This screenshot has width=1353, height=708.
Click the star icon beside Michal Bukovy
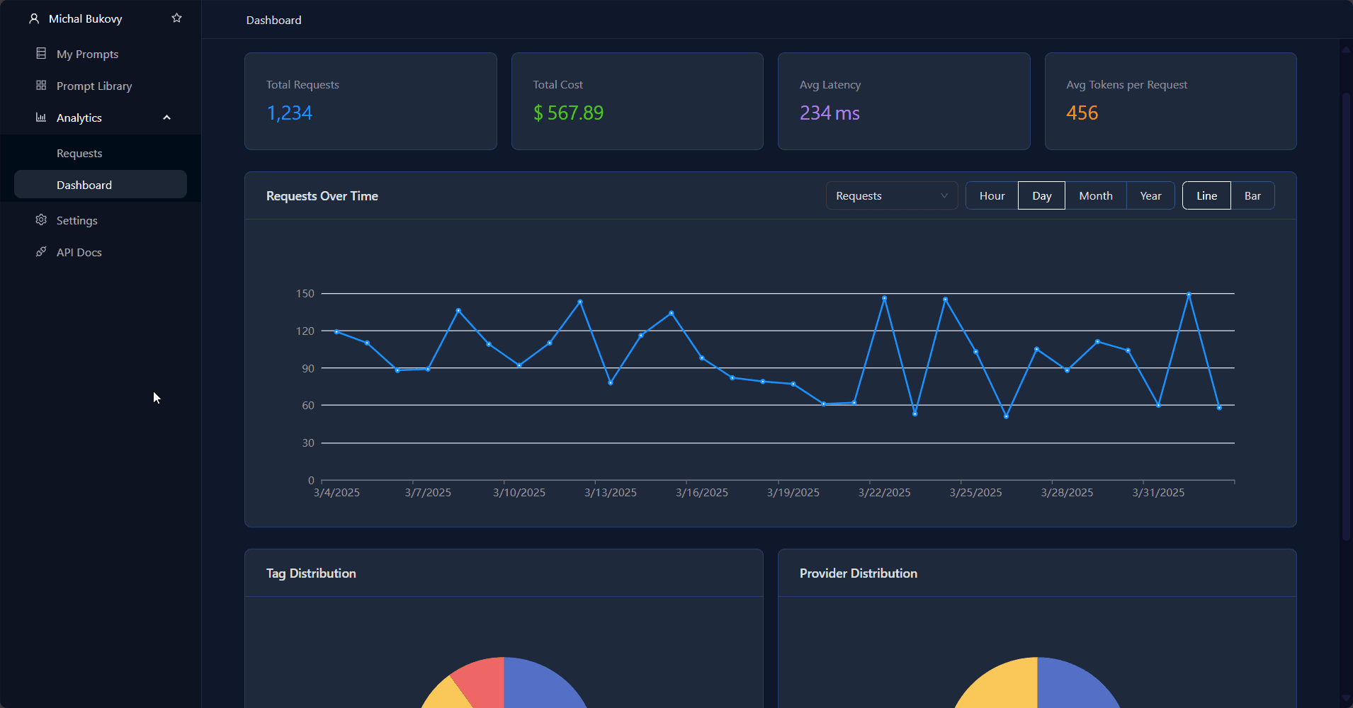click(177, 18)
